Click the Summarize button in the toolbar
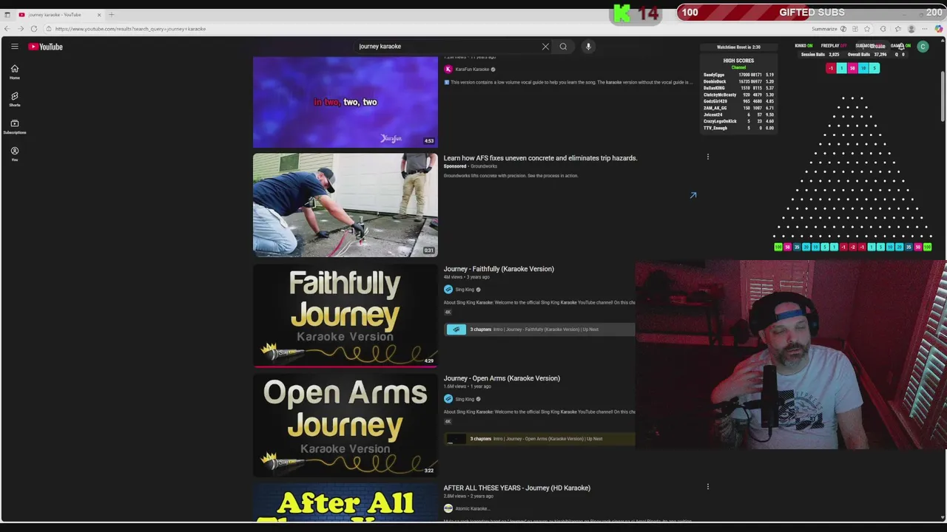Screen dimensions: 947x532 point(829,29)
